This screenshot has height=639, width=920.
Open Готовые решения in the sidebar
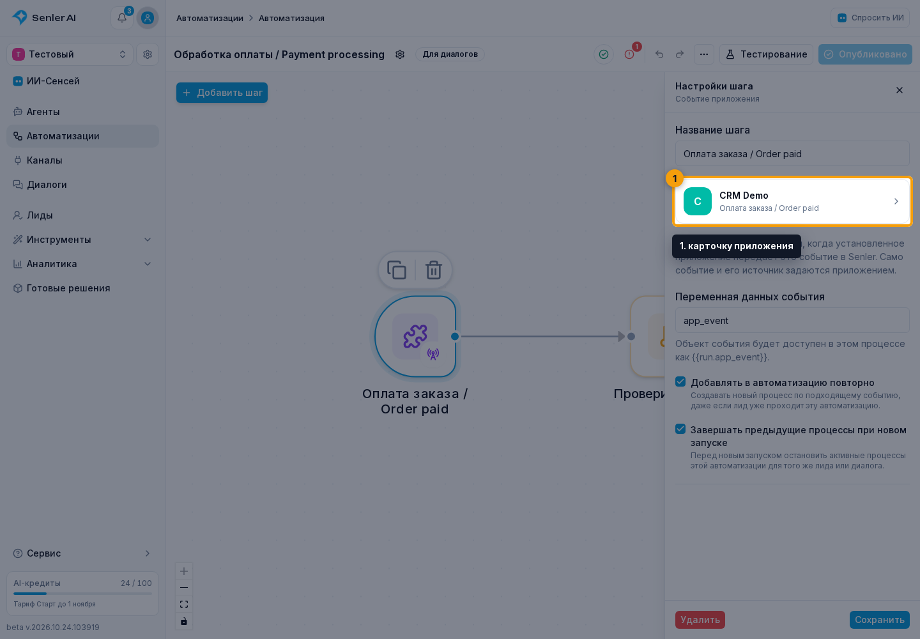(x=83, y=288)
